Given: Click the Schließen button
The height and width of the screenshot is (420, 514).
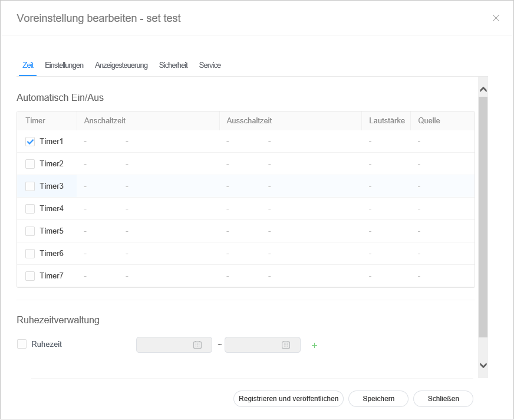Looking at the screenshot, I should [443, 399].
